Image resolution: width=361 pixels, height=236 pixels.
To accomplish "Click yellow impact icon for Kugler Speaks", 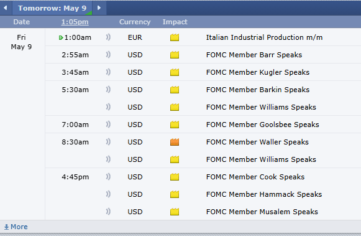I will click(x=175, y=72).
